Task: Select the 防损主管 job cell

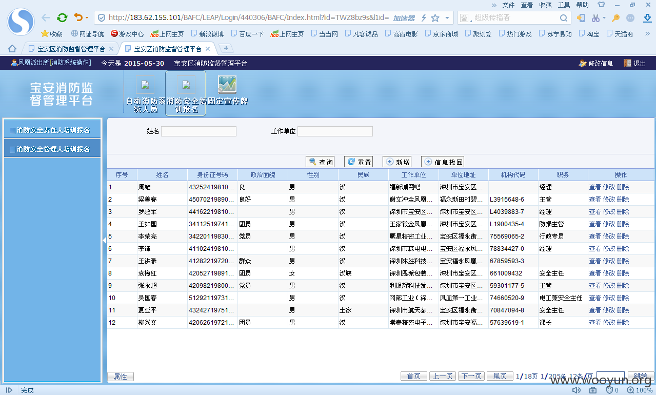Action: point(563,224)
